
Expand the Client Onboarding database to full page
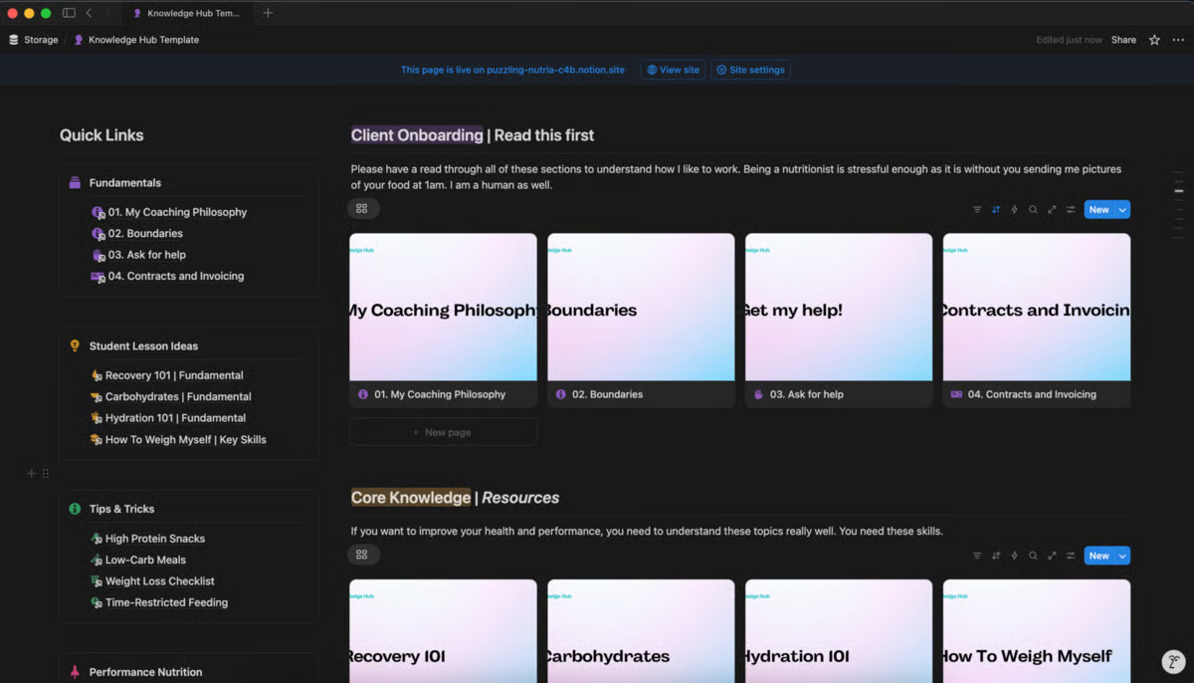[1052, 209]
